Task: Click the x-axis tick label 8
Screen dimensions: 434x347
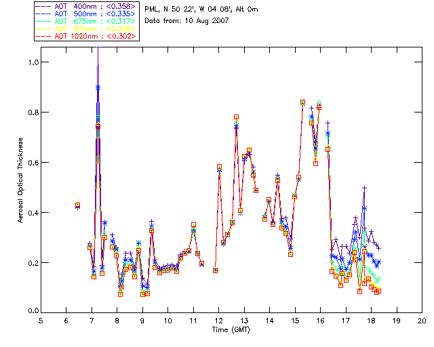Action: coord(117,321)
